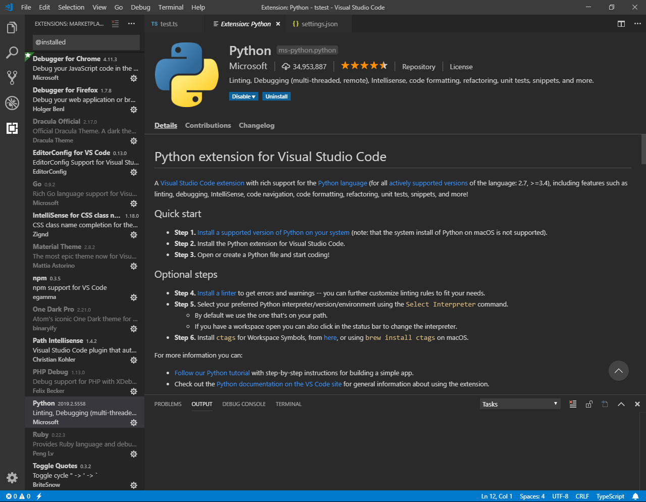This screenshot has width=646, height=502.
Task: Open output log file icon
Action: point(605,404)
